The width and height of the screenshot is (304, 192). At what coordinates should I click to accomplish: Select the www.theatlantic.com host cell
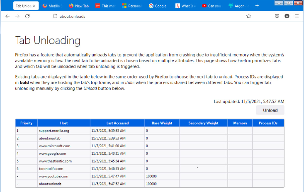pyautogui.click(x=64, y=161)
